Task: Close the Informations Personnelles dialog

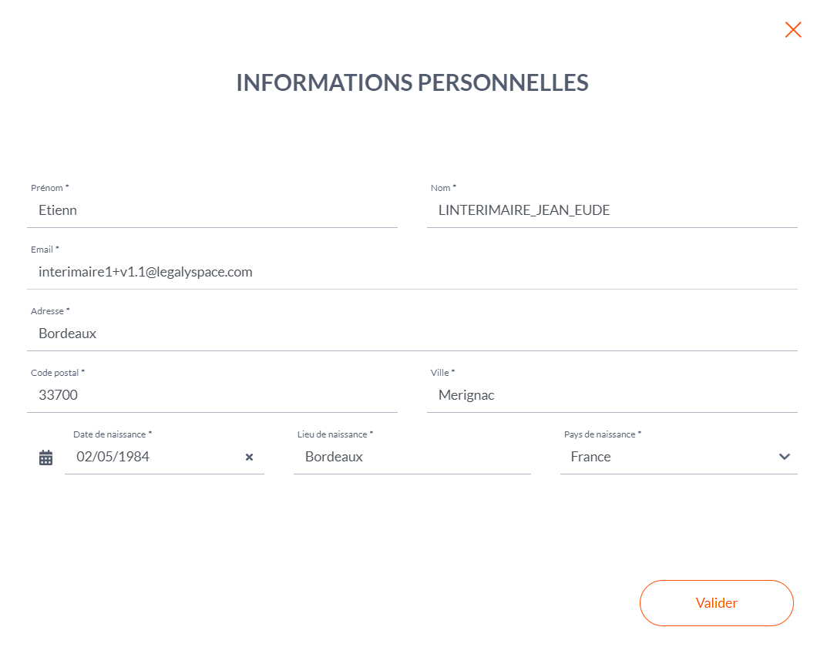Action: tap(793, 30)
